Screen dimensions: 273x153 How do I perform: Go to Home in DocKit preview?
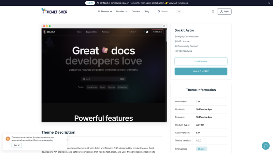click(x=79, y=32)
